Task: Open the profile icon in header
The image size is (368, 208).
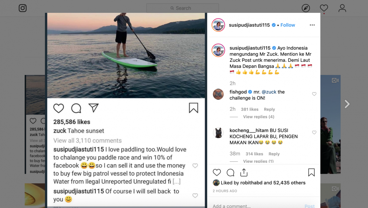Action: [342, 8]
